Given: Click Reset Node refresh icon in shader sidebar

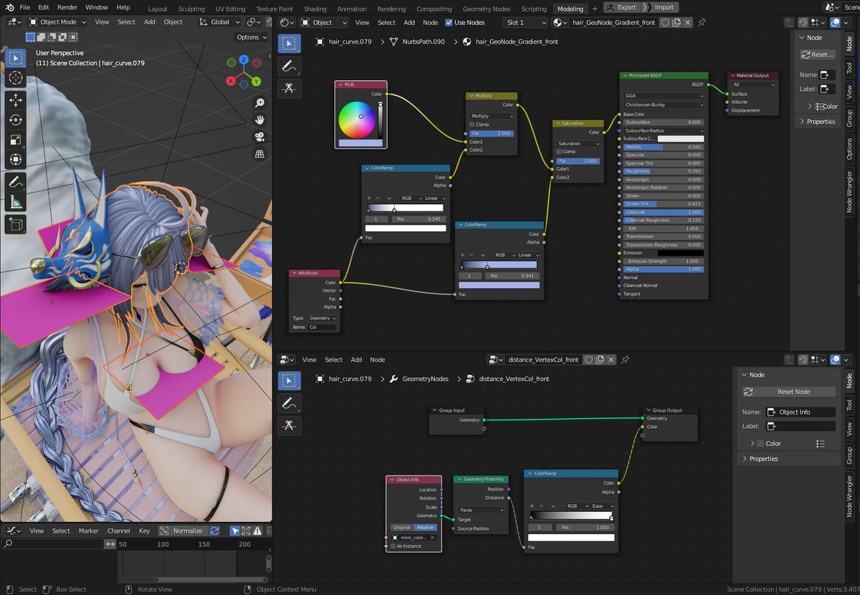Looking at the screenshot, I should (806, 54).
